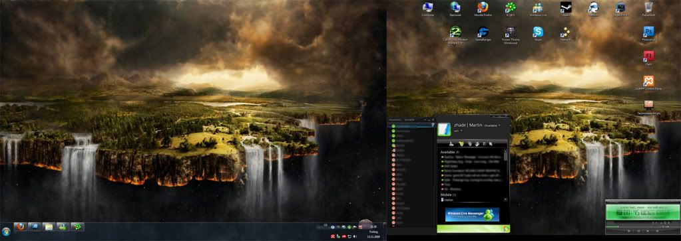Launch Call of Duty Modern Warfare 2 shortcut
The width and height of the screenshot is (681, 241).
[x=455, y=35]
